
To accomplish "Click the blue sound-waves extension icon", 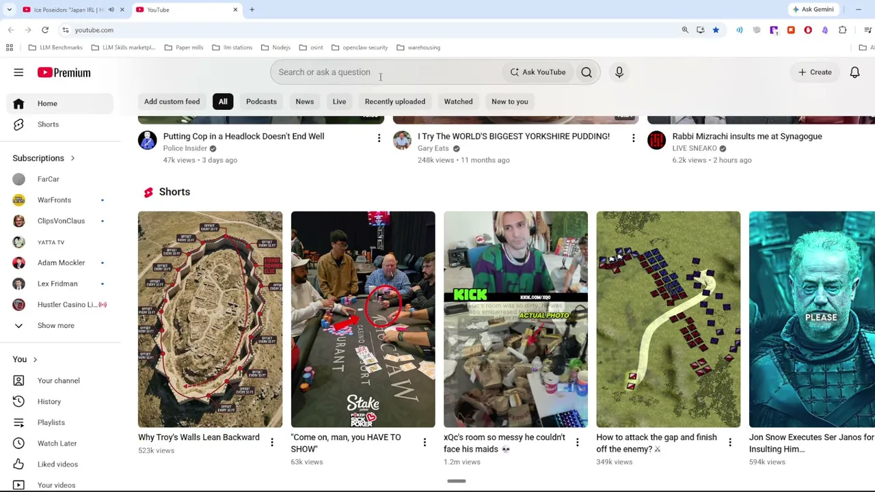I will click(739, 30).
